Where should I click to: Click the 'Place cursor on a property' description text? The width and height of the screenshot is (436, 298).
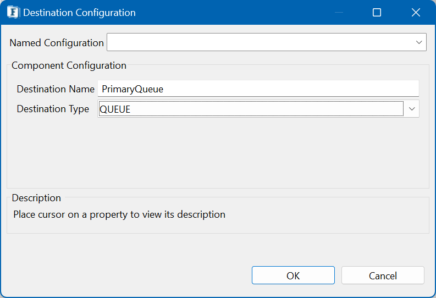pos(119,214)
